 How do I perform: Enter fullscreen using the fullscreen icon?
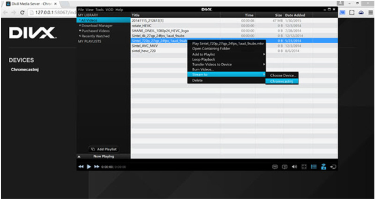pos(304,167)
